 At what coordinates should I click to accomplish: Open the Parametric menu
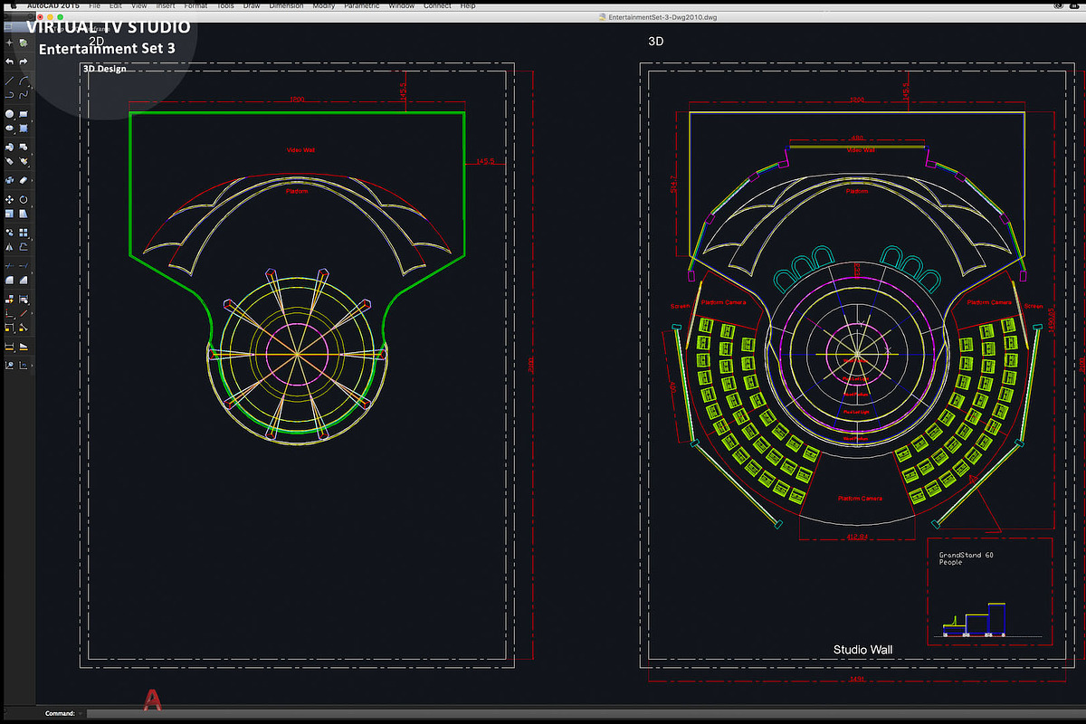pyautogui.click(x=362, y=5)
